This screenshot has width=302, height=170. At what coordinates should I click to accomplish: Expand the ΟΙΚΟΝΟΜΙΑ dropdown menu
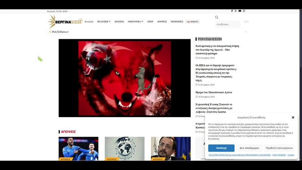tap(135, 22)
